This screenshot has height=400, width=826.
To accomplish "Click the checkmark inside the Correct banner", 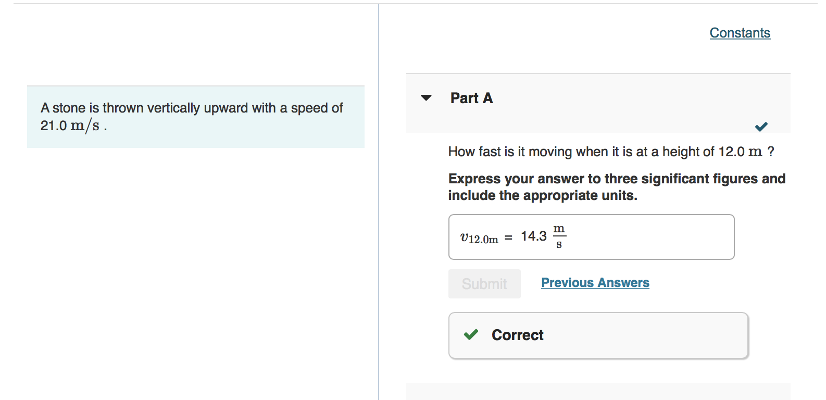I will tap(471, 335).
